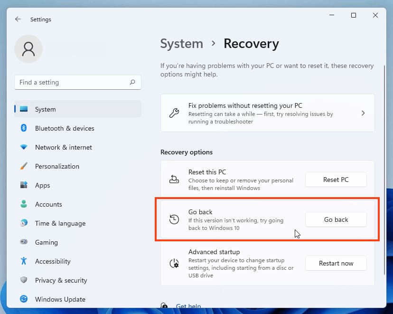Click System in the breadcrumb title
Viewport: 393px width, 314px height.
[181, 44]
